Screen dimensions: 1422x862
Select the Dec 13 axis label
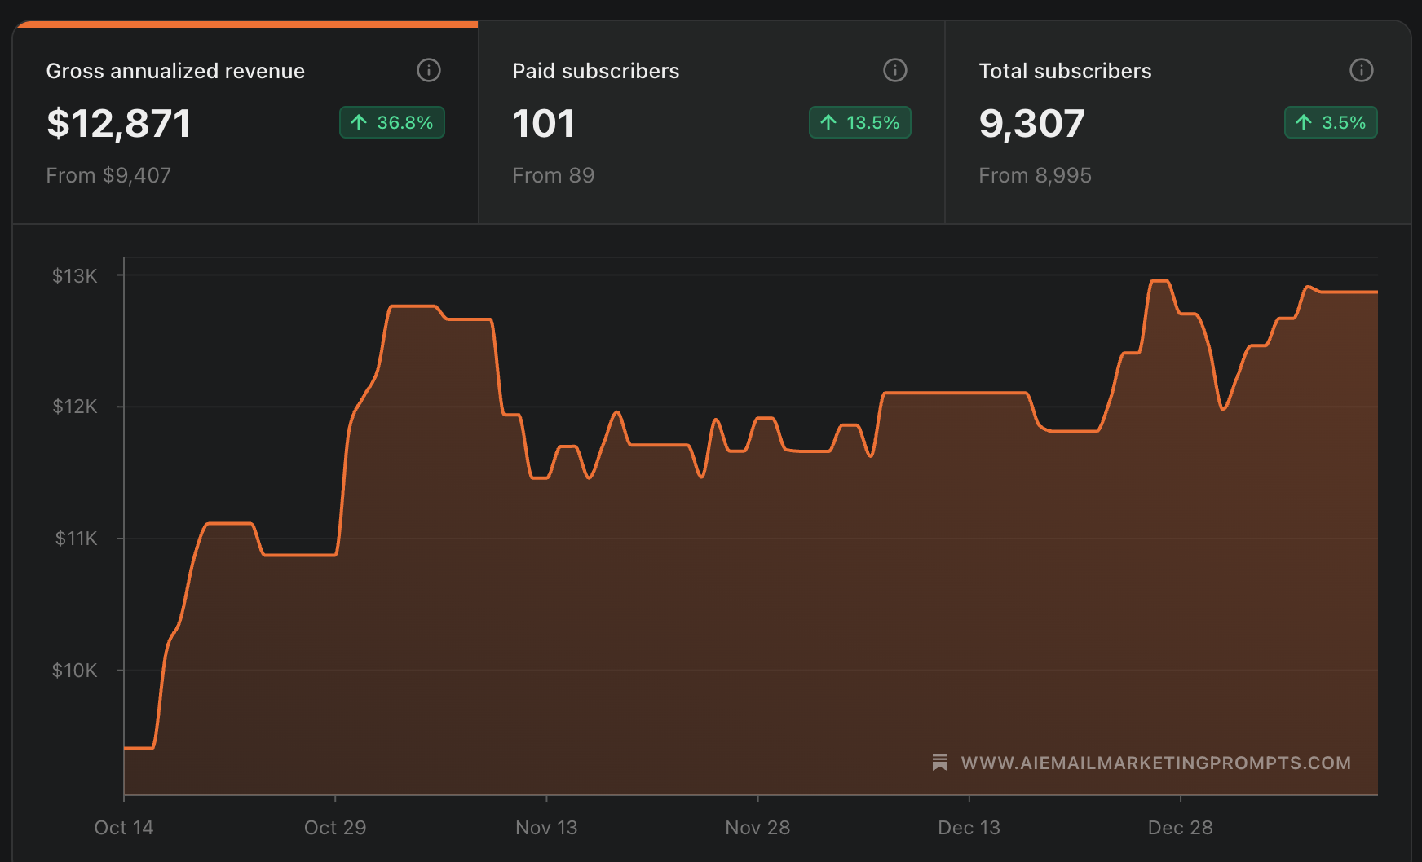[969, 828]
